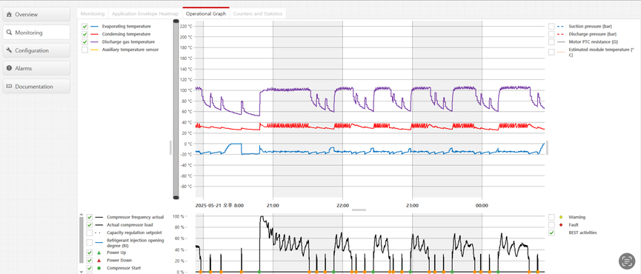Click the vertical temperature axis range bar
The width and height of the screenshot is (641, 274).
coord(176,109)
